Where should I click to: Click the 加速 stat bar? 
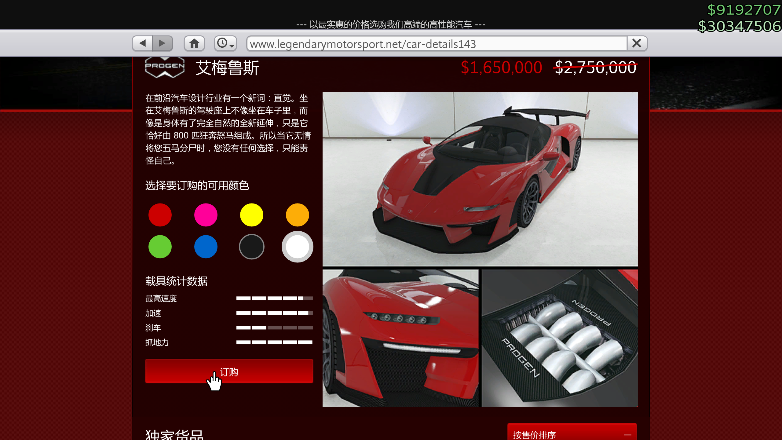pyautogui.click(x=275, y=313)
